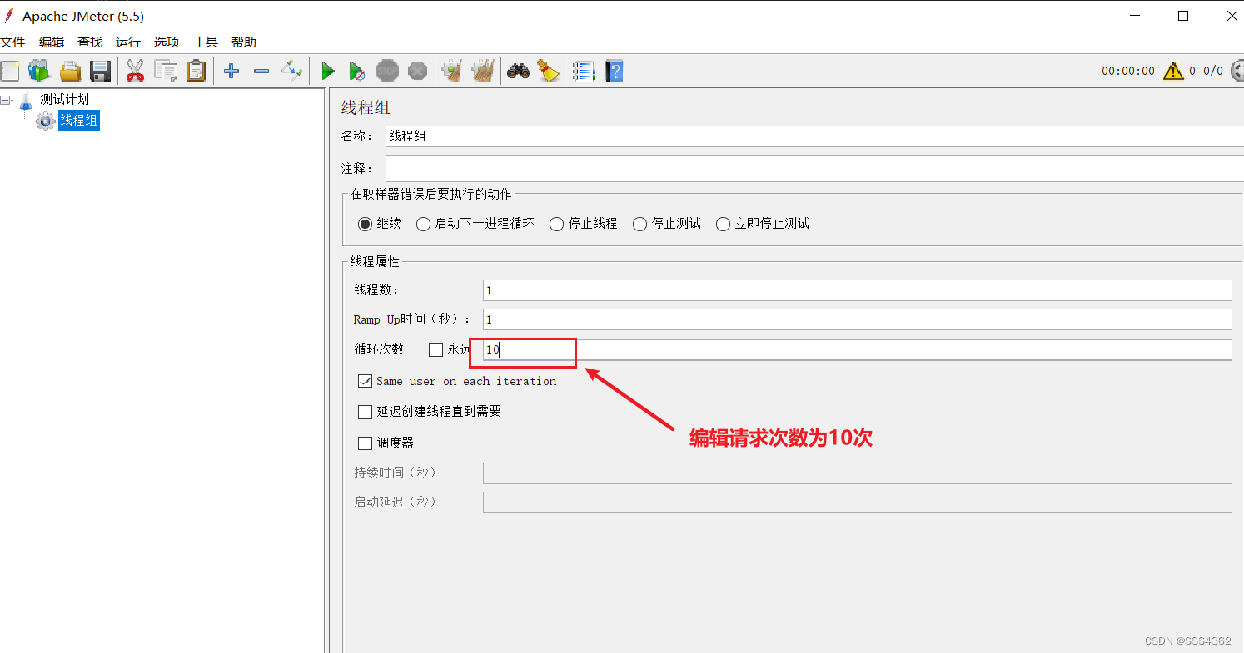The width and height of the screenshot is (1244, 653).
Task: Save the test plan with disk icon
Action: [101, 72]
